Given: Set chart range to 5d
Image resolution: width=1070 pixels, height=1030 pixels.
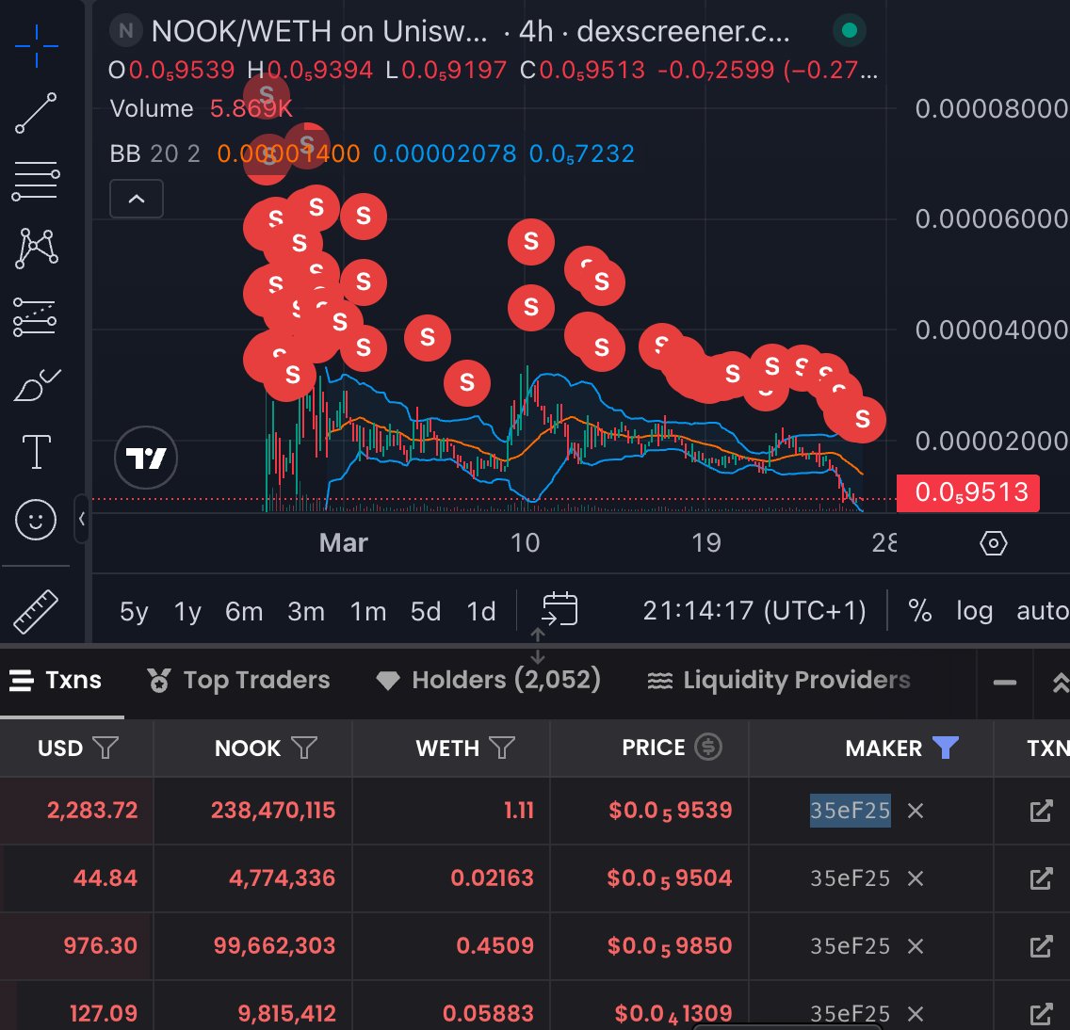Looking at the screenshot, I should click(426, 611).
